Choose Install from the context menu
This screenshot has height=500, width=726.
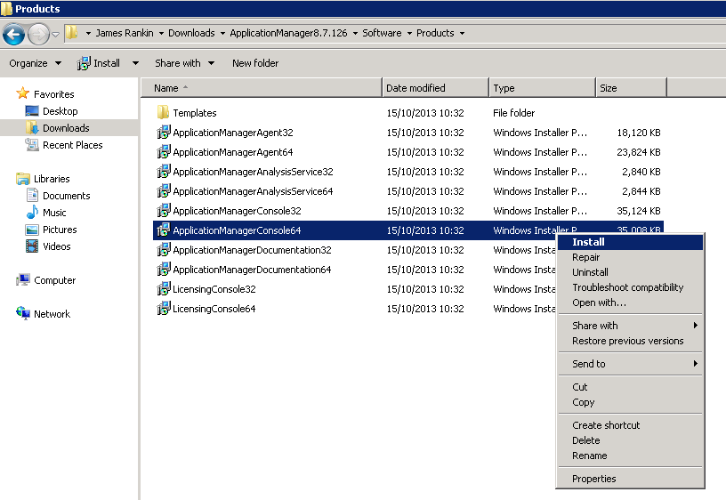coord(630,242)
